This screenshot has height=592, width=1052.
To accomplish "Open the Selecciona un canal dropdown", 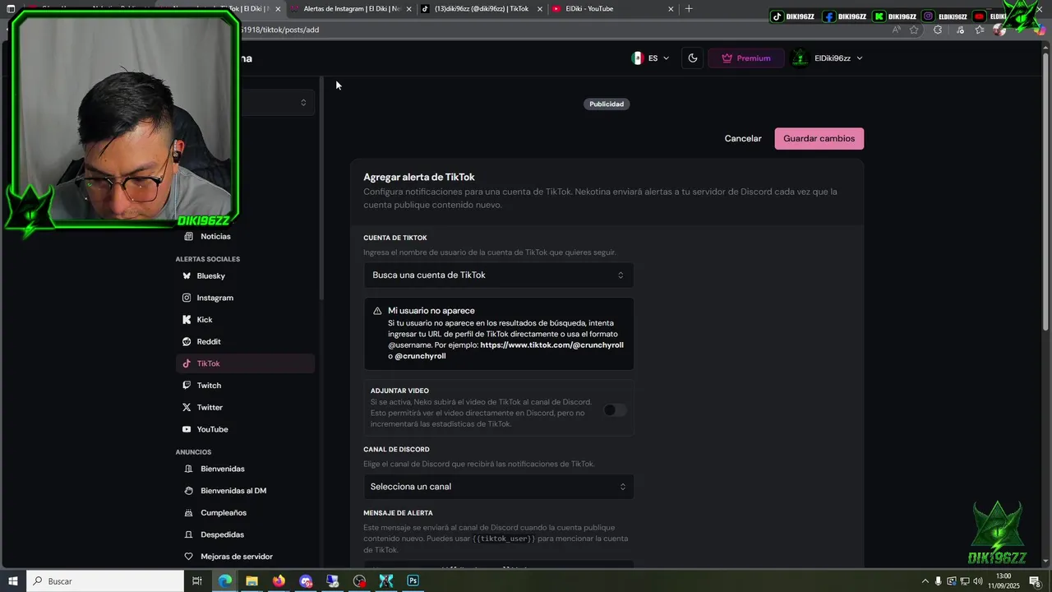I will pyautogui.click(x=499, y=487).
